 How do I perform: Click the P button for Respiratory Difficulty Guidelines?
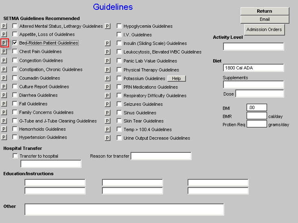point(107,96)
